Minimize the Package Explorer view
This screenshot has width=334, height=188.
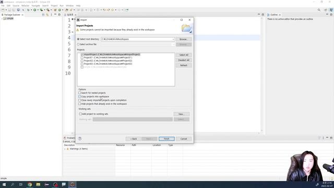coord(55,15)
